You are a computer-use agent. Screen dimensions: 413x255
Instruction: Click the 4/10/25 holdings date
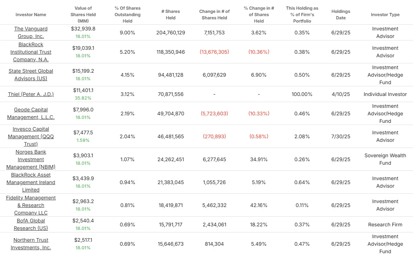[341, 94]
